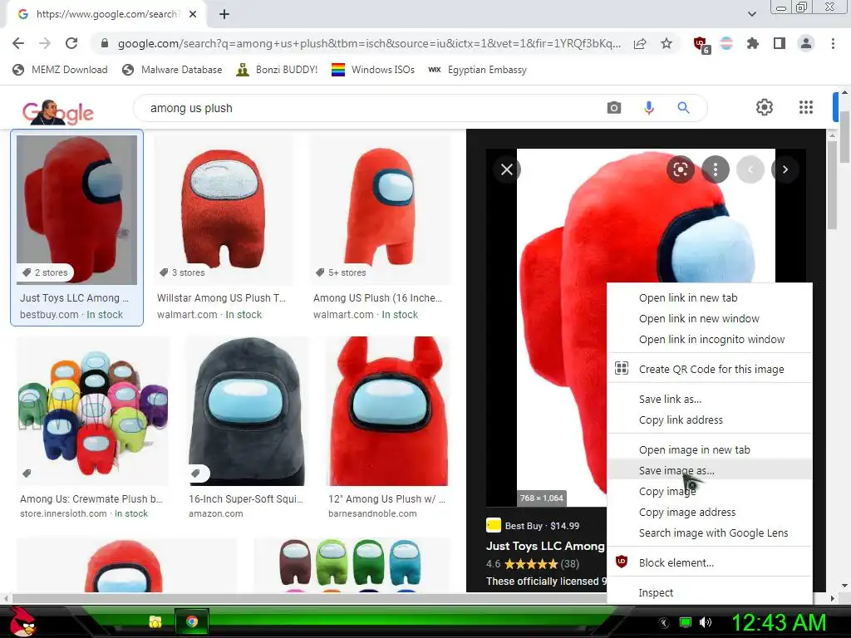Open the uBlock Origin extension icon

coord(701,44)
